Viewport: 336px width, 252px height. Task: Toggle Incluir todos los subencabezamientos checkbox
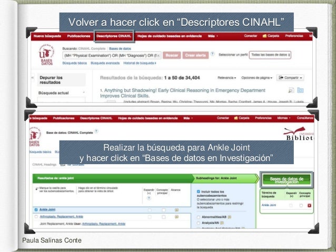[199, 191]
